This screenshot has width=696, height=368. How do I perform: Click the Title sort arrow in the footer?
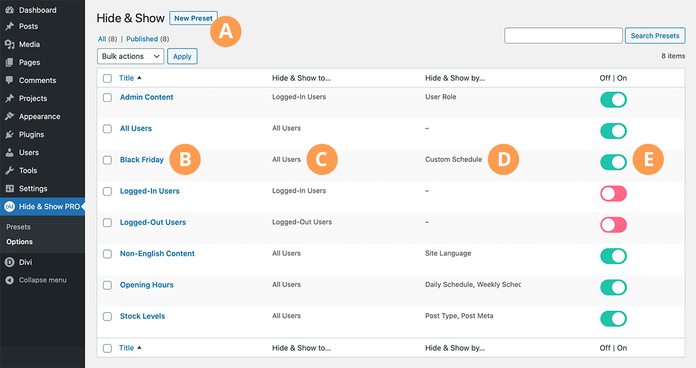pos(139,348)
